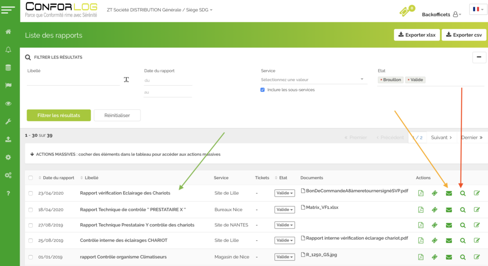Send Matrix_VF1.xlsx report row by email

pyautogui.click(x=448, y=209)
